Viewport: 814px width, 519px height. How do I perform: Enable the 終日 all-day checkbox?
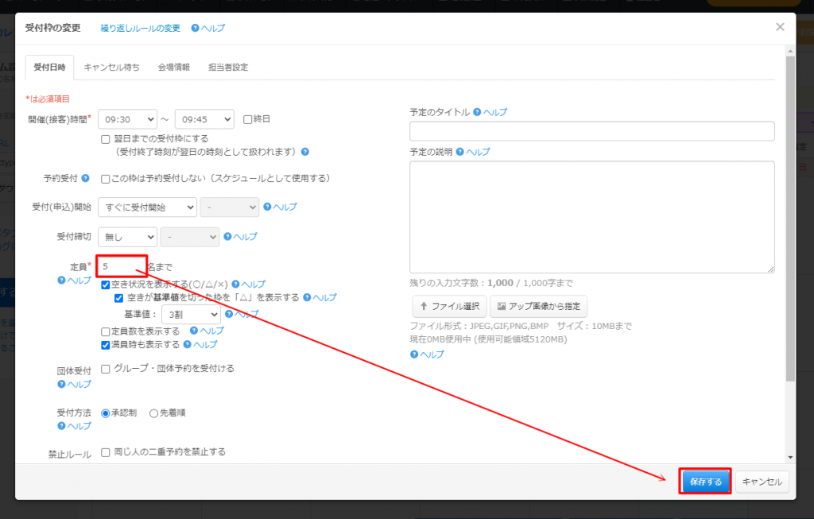[x=248, y=119]
